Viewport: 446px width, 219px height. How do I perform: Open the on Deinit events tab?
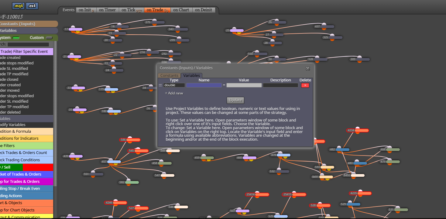[x=204, y=10]
